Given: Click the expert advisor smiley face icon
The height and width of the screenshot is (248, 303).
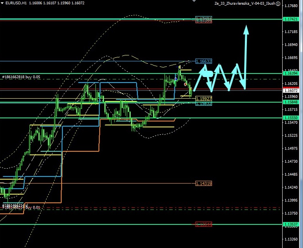Looking at the screenshot, I should pos(278,4).
